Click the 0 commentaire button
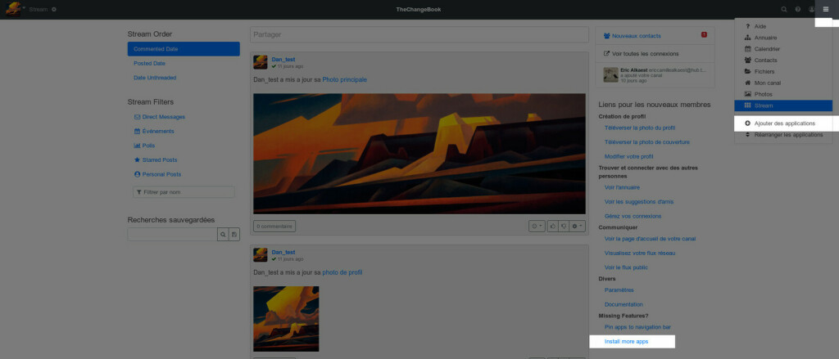The image size is (839, 359). [274, 227]
